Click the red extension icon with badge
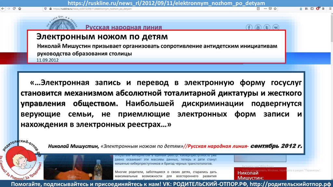The height and width of the screenshot is (187, 333). pyautogui.click(x=318, y=9)
